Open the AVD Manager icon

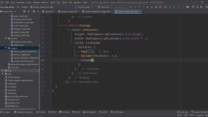click(x=197, y=7)
